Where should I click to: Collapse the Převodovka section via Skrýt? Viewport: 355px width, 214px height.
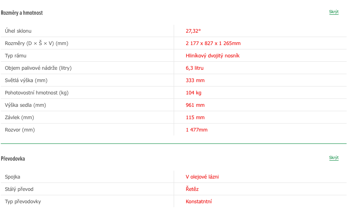pyautogui.click(x=334, y=158)
